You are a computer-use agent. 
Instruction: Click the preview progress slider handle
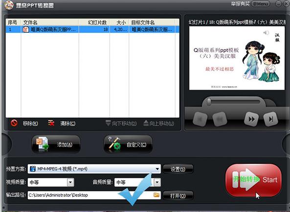click(x=209, y=102)
